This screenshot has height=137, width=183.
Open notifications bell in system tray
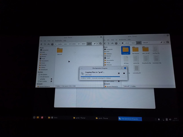(159, 119)
